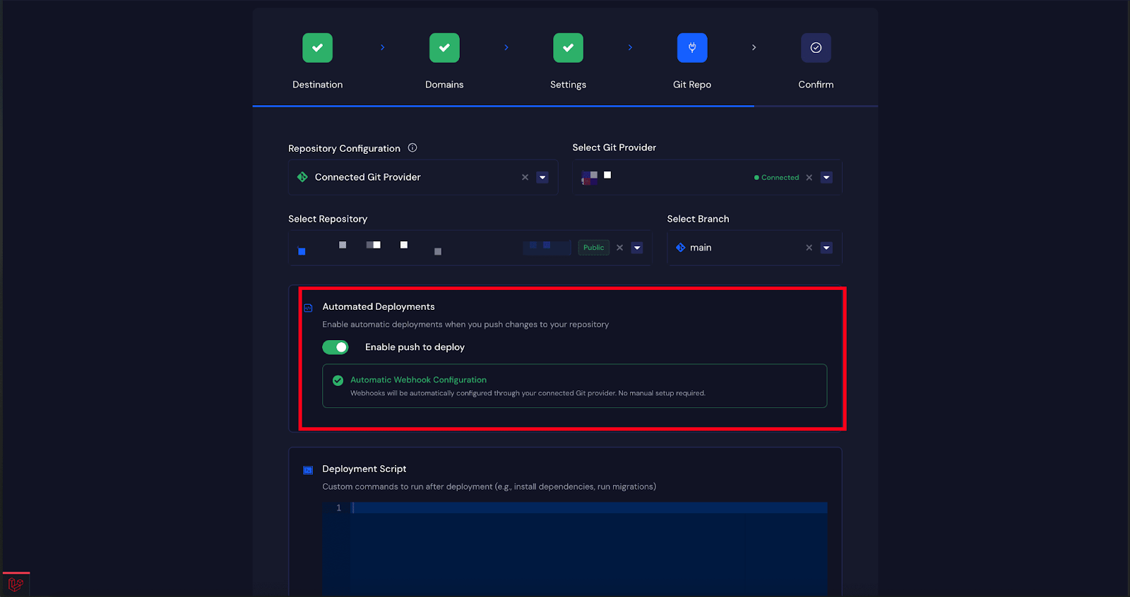This screenshot has height=597, width=1130.
Task: Click the Destination step checkmark icon
Action: click(317, 48)
